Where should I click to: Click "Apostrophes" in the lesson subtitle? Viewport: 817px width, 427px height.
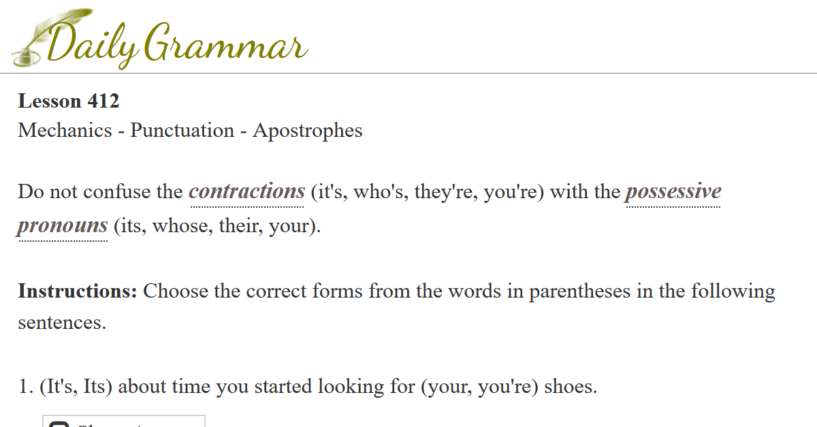coord(308,130)
